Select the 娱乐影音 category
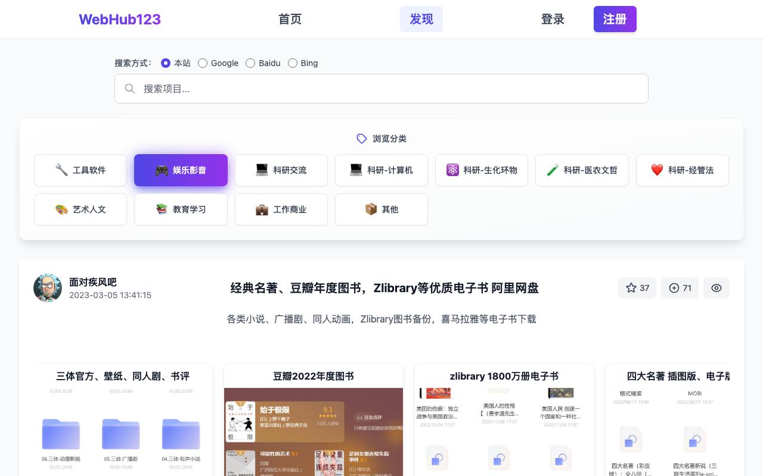This screenshot has width=763, height=476. tap(181, 170)
